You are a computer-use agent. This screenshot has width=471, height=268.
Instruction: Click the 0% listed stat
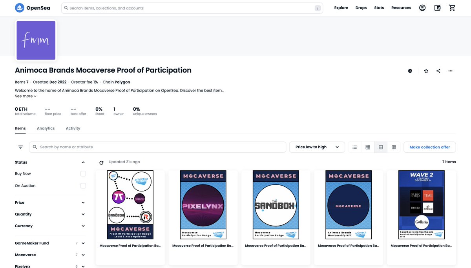(100, 111)
